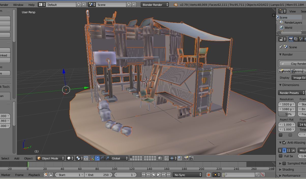
Task: Click the delete keyframe icon in timeline
Action: (x=263, y=175)
